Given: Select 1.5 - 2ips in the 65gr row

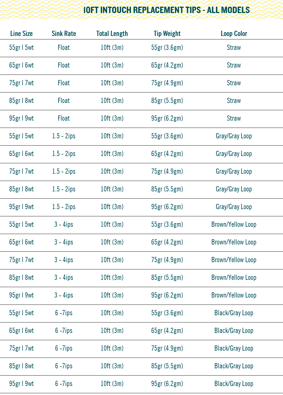Looking at the screenshot, I should click(x=64, y=154).
